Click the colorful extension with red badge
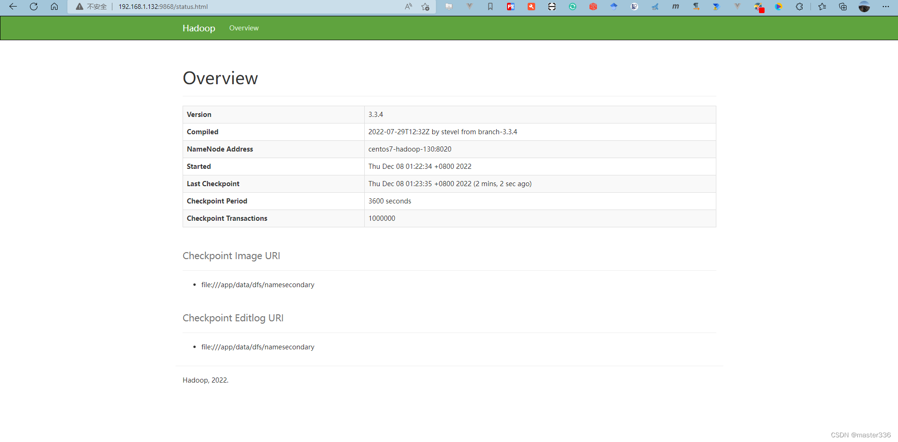 [758, 7]
